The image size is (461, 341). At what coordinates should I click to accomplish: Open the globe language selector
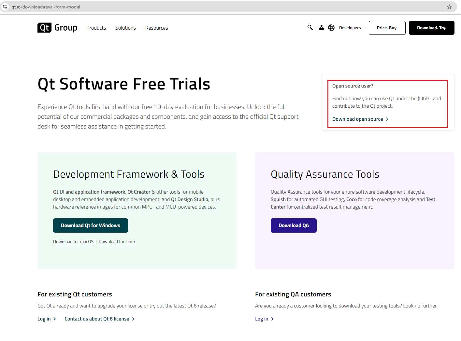331,28
